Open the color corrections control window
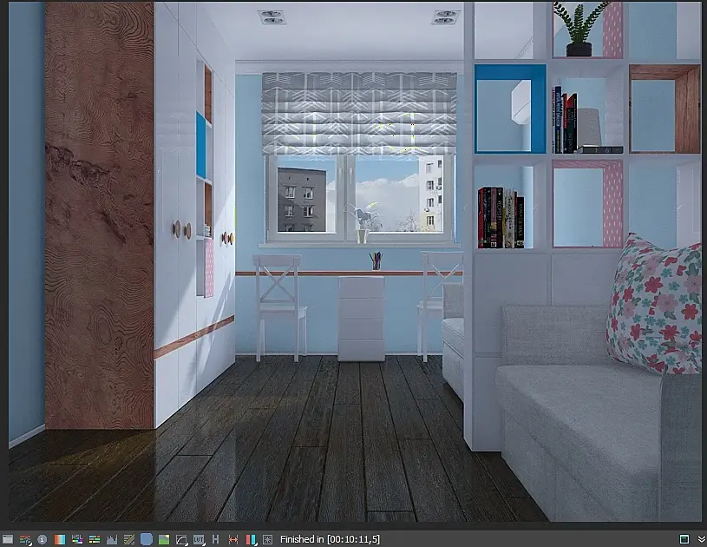The height and width of the screenshot is (547, 707). tap(8, 539)
